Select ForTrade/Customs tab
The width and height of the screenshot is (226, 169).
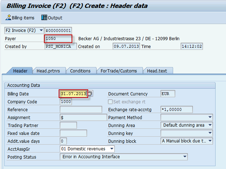[119, 71]
